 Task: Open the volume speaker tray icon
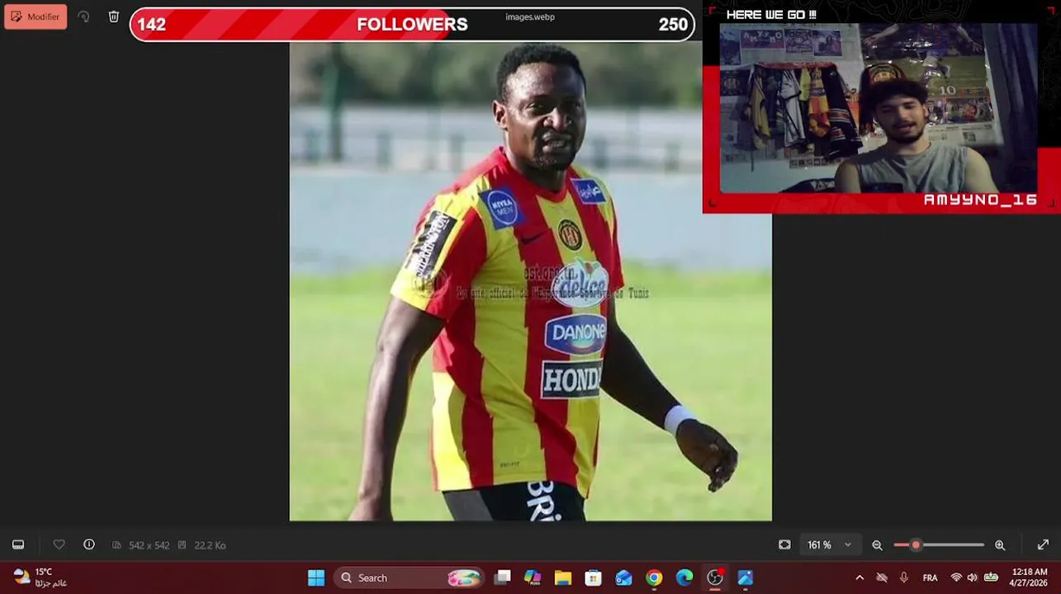(x=972, y=577)
